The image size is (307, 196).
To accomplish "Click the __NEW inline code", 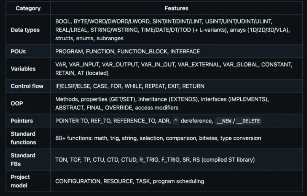I will tap(223, 121).
